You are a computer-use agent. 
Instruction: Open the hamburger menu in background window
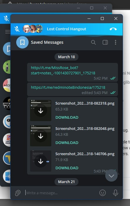pos(8,32)
